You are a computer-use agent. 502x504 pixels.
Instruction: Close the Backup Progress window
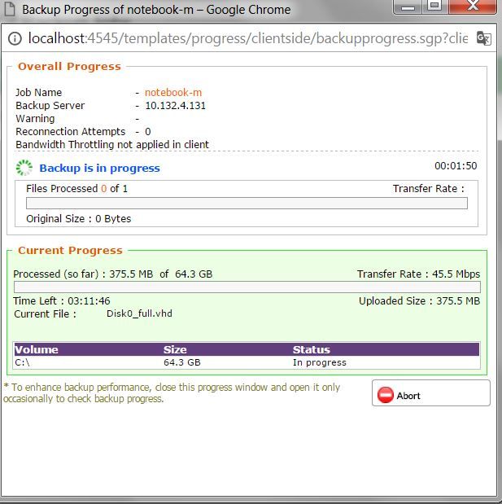point(473,7)
